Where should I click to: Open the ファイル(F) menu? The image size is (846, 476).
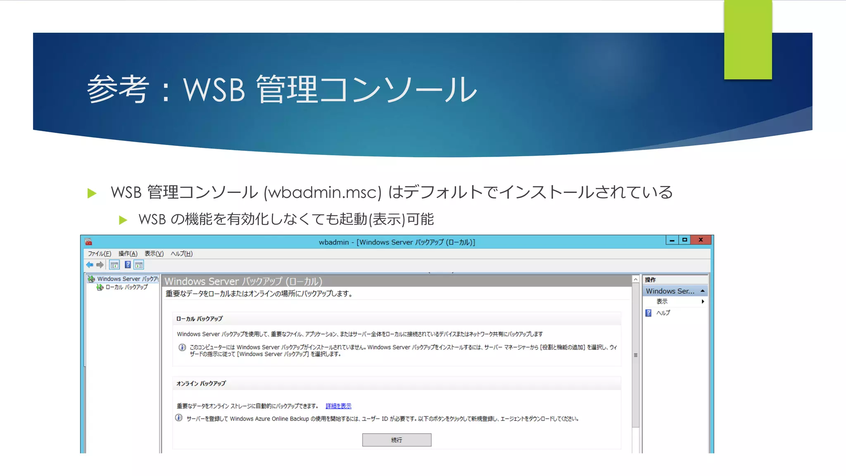(99, 254)
